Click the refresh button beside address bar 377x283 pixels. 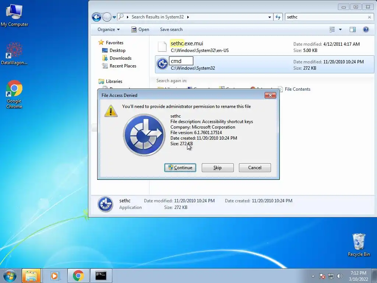278,17
